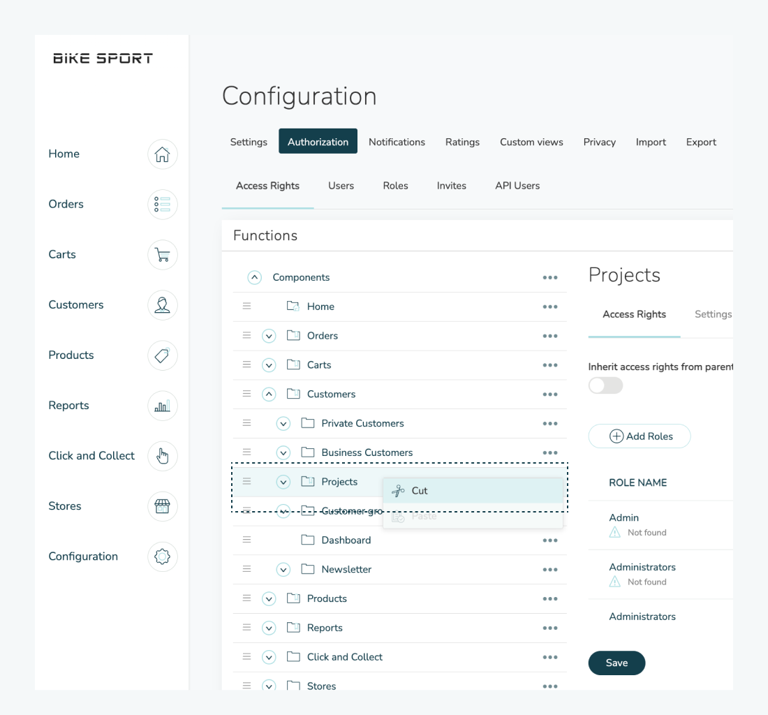Open the three-dot menu for Dashboard
The width and height of the screenshot is (768, 715).
click(550, 540)
